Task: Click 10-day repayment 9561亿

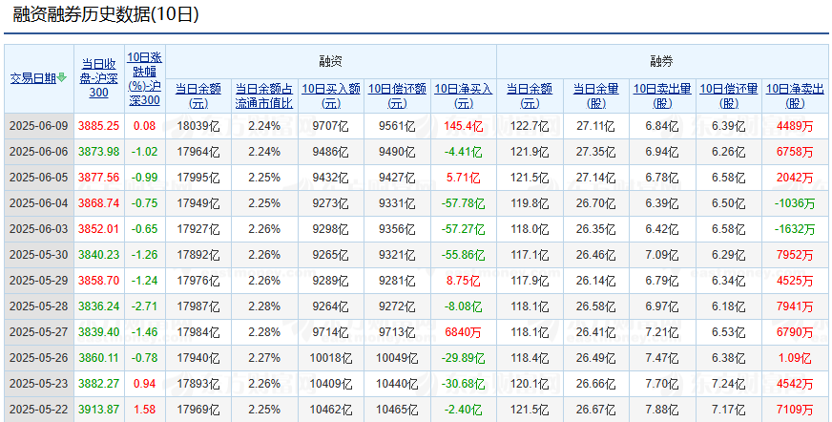Action: pyautogui.click(x=398, y=126)
